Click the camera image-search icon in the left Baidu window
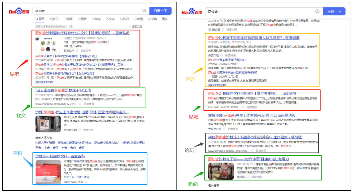Screen dimensions: 355x193 click(x=144, y=11)
